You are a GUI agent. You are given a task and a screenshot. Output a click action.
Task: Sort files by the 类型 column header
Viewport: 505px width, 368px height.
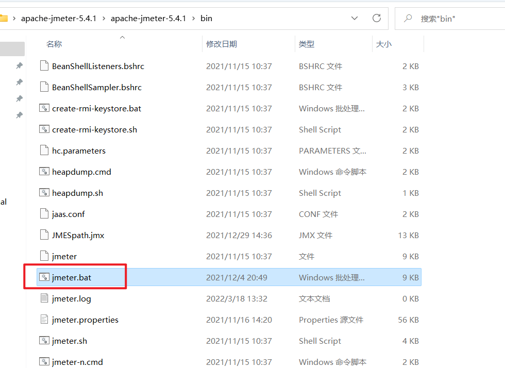click(x=306, y=44)
